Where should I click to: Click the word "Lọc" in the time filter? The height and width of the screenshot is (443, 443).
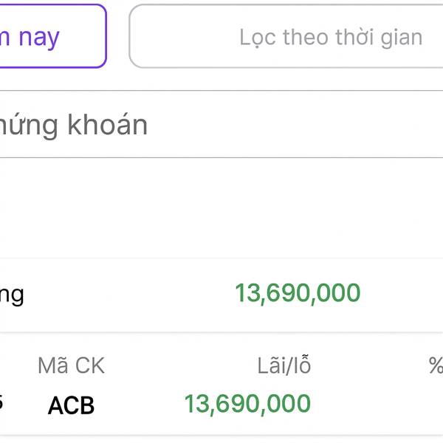[x=256, y=37]
